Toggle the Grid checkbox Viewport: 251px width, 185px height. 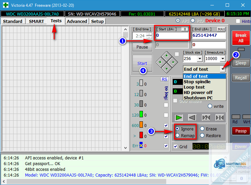(x=176, y=147)
